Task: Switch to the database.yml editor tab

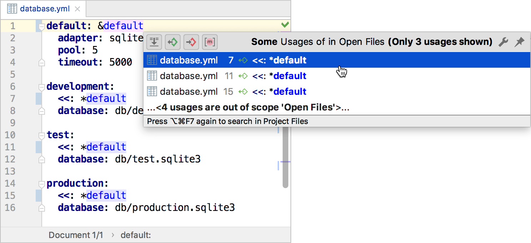Action: 43,9
